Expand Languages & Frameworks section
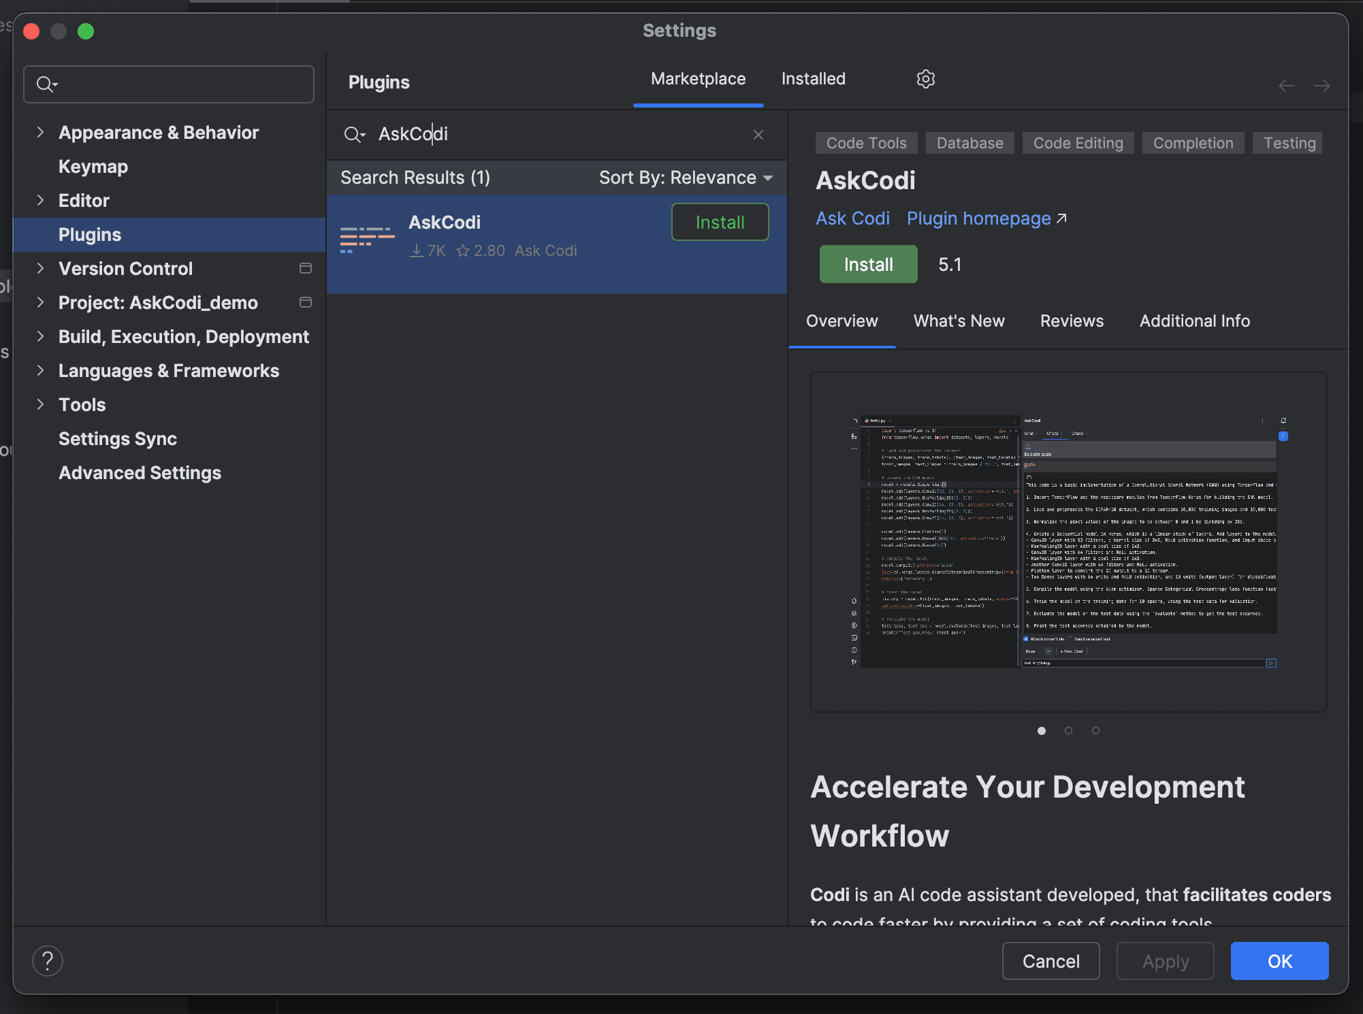This screenshot has width=1363, height=1014. coord(40,370)
